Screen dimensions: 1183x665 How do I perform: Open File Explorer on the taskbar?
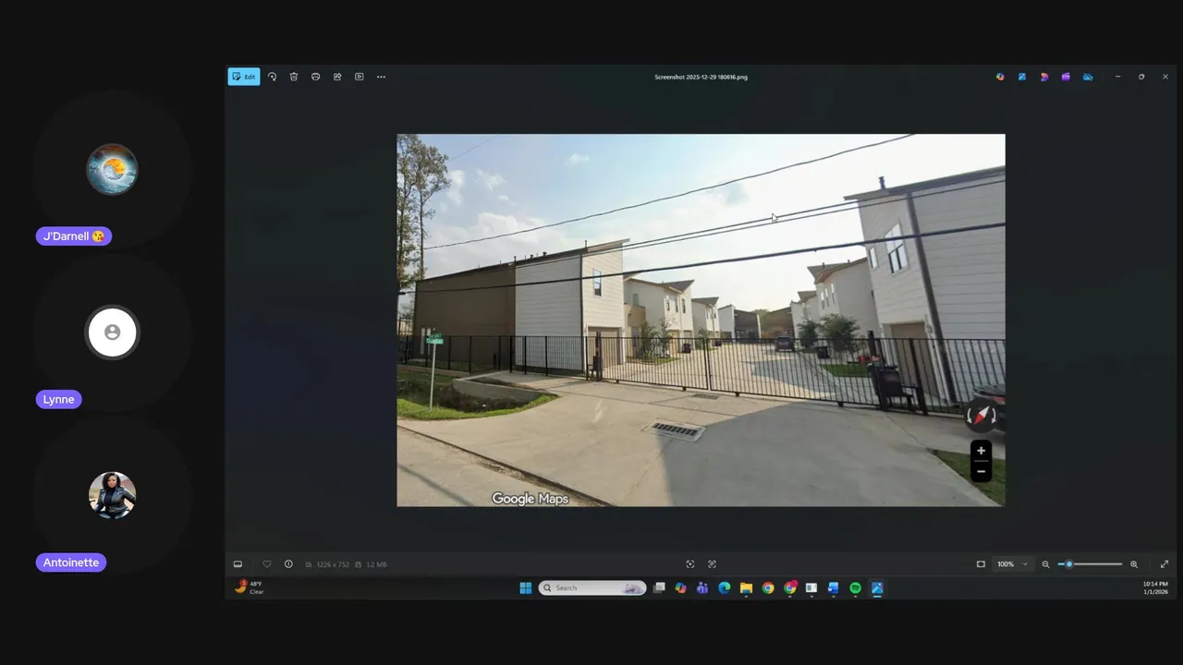[746, 588]
